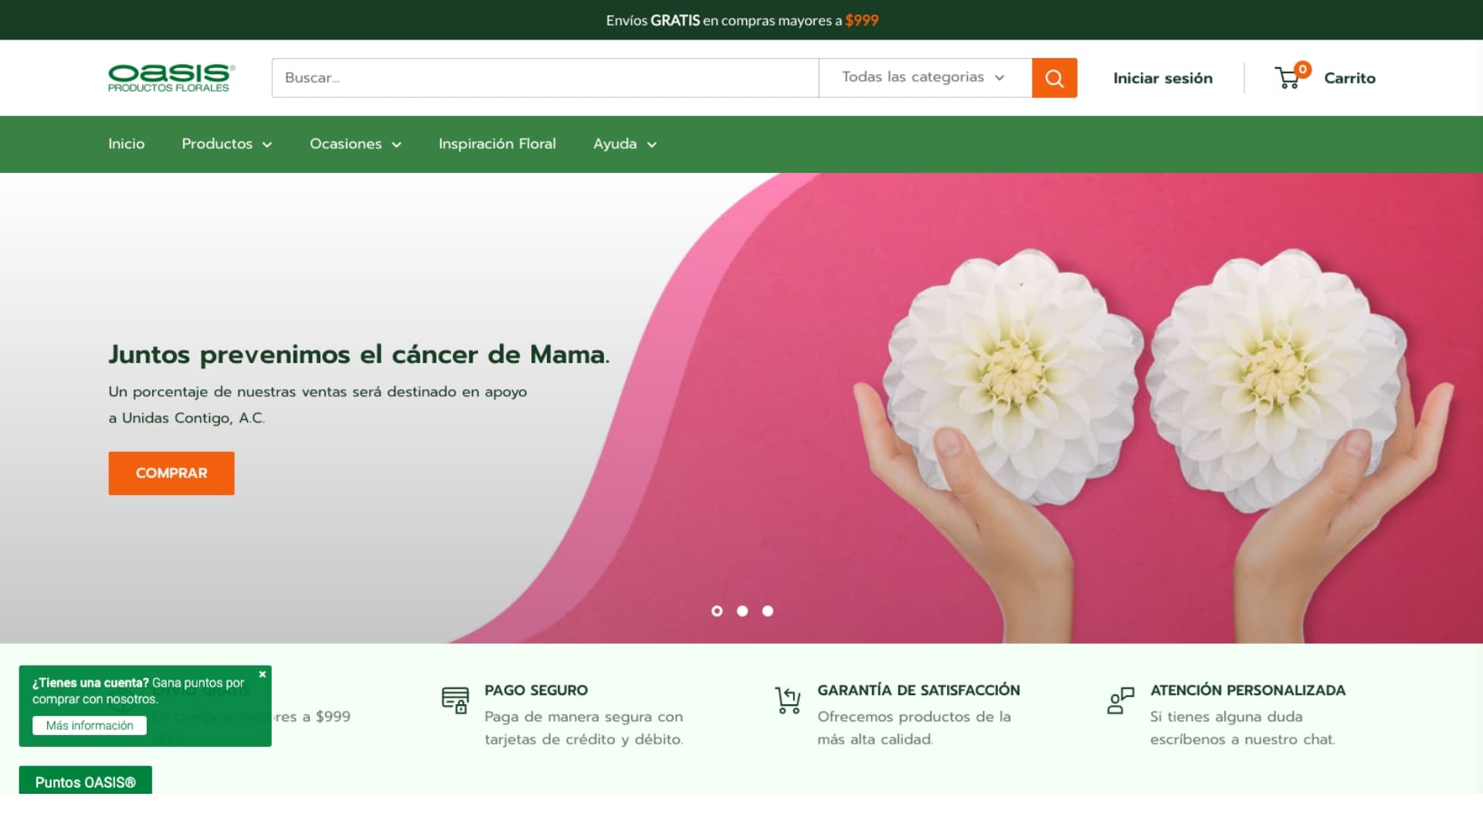Click the orange COMPRAR button
This screenshot has width=1483, height=834.
(x=171, y=473)
